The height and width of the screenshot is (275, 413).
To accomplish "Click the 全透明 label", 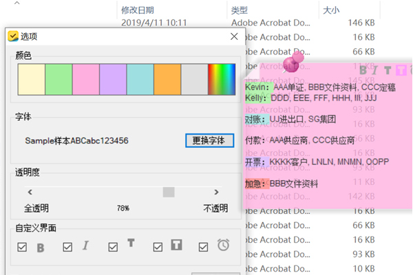I will coord(36,208).
